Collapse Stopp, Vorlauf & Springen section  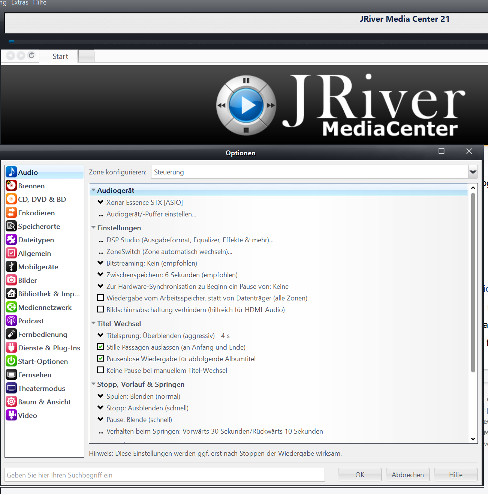93,384
